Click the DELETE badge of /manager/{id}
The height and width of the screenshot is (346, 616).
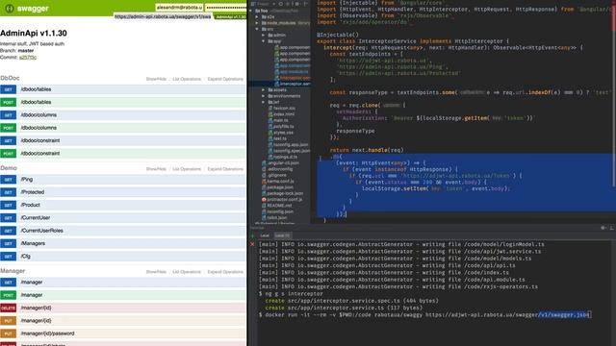(9, 308)
